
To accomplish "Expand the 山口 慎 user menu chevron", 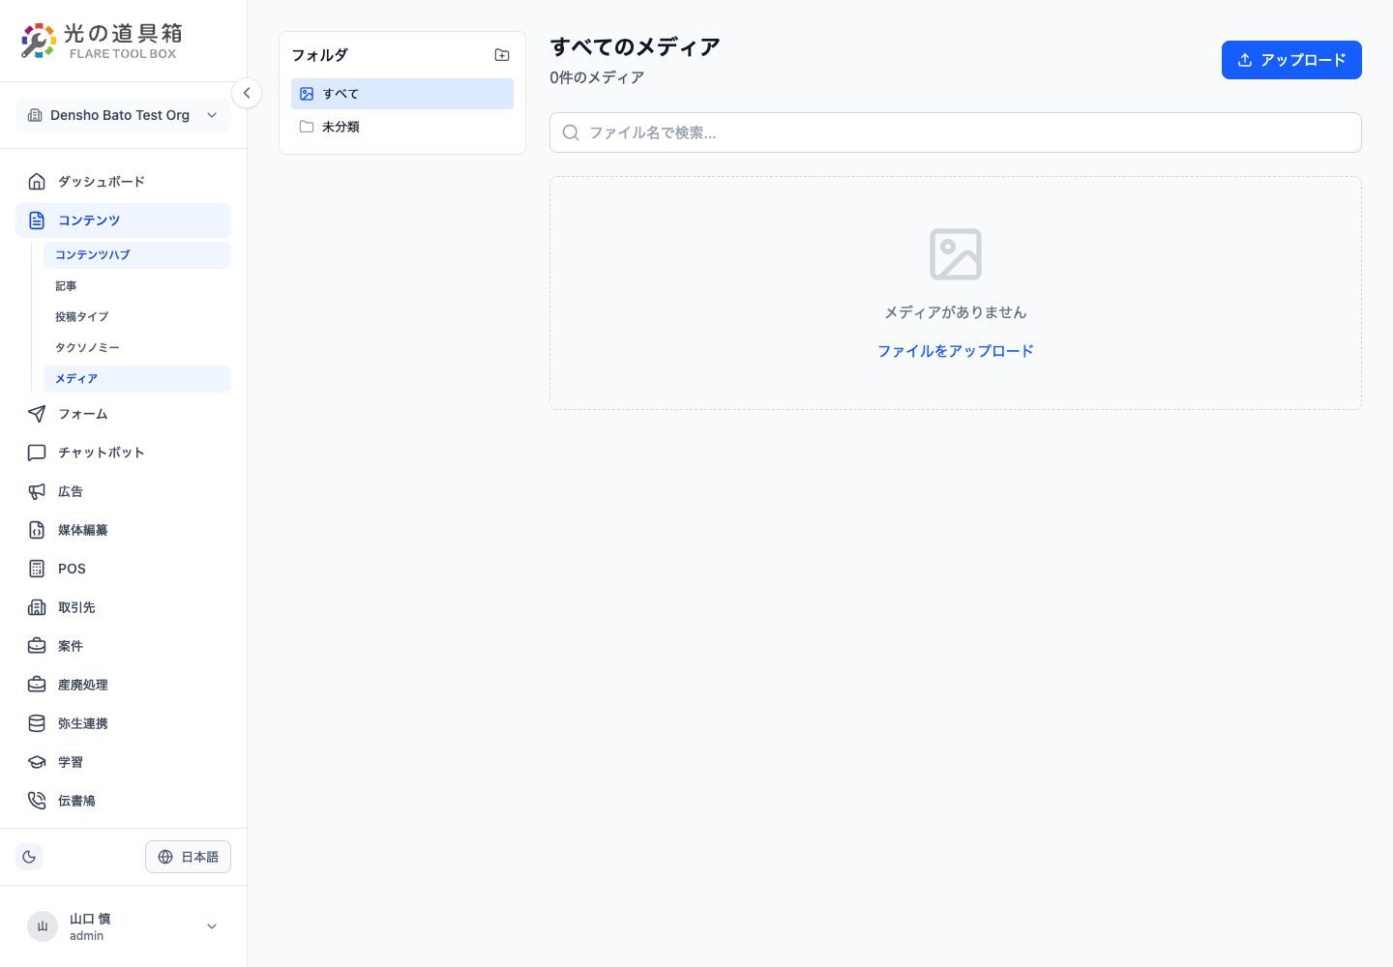I will tap(212, 926).
